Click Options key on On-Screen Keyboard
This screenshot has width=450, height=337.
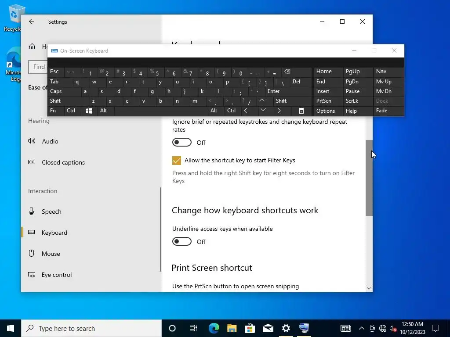328,111
